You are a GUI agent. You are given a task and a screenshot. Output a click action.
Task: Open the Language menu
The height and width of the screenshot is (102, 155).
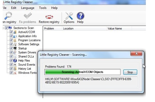[28, 8]
